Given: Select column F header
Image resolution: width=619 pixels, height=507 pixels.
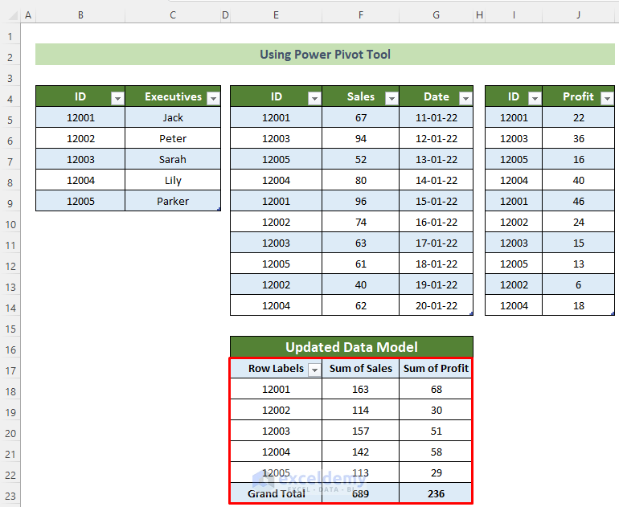Looking at the screenshot, I should 360,15.
